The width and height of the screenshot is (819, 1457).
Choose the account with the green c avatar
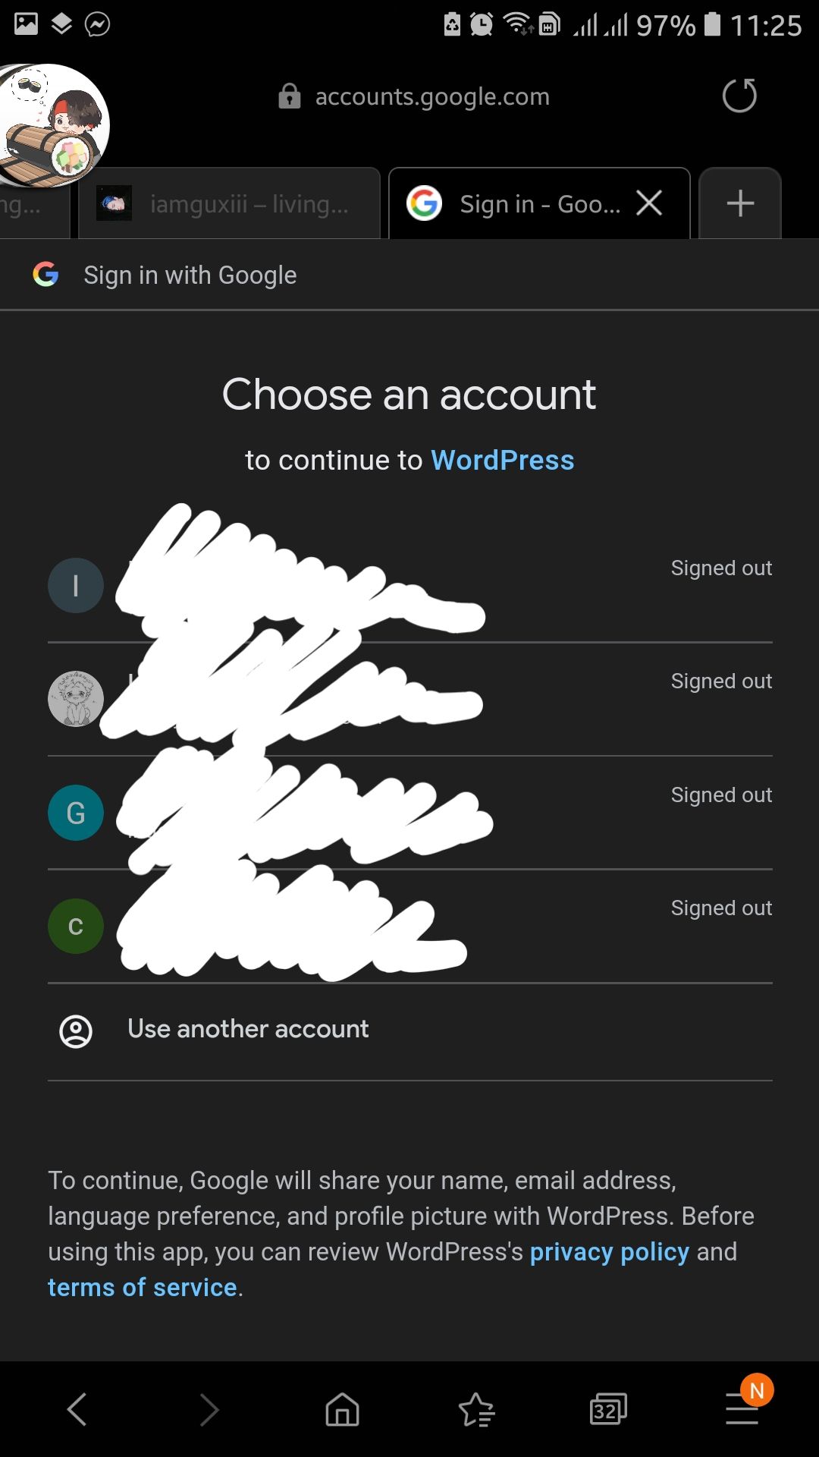pos(409,926)
